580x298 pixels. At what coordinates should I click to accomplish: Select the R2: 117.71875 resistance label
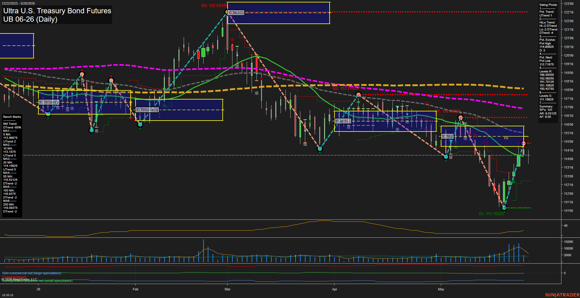(x=345, y=88)
